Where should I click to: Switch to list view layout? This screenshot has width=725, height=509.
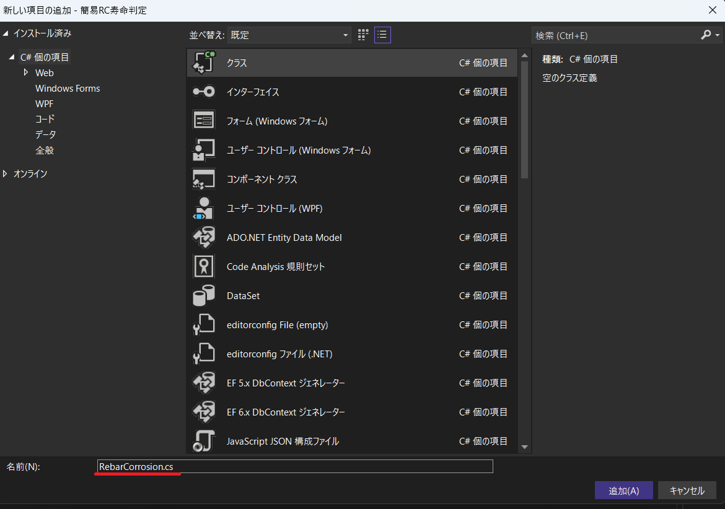382,35
